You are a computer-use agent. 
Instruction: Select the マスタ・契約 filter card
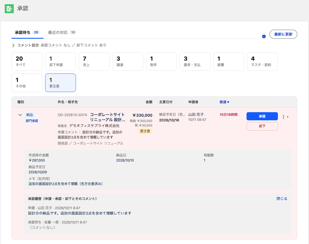(x=262, y=61)
